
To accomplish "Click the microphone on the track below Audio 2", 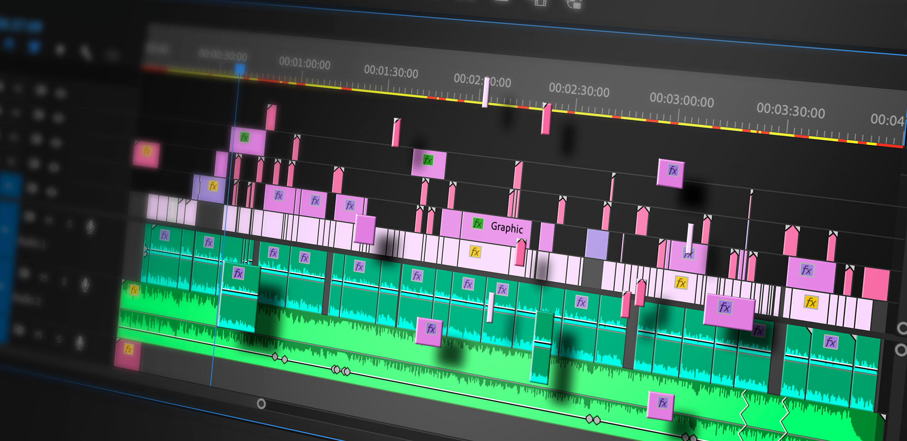I will [x=80, y=342].
